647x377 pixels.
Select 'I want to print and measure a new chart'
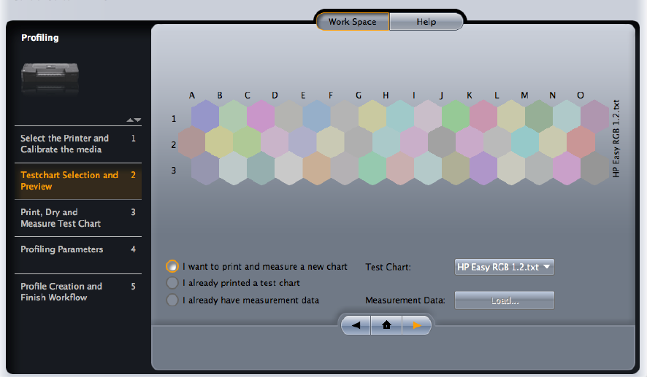(172, 267)
